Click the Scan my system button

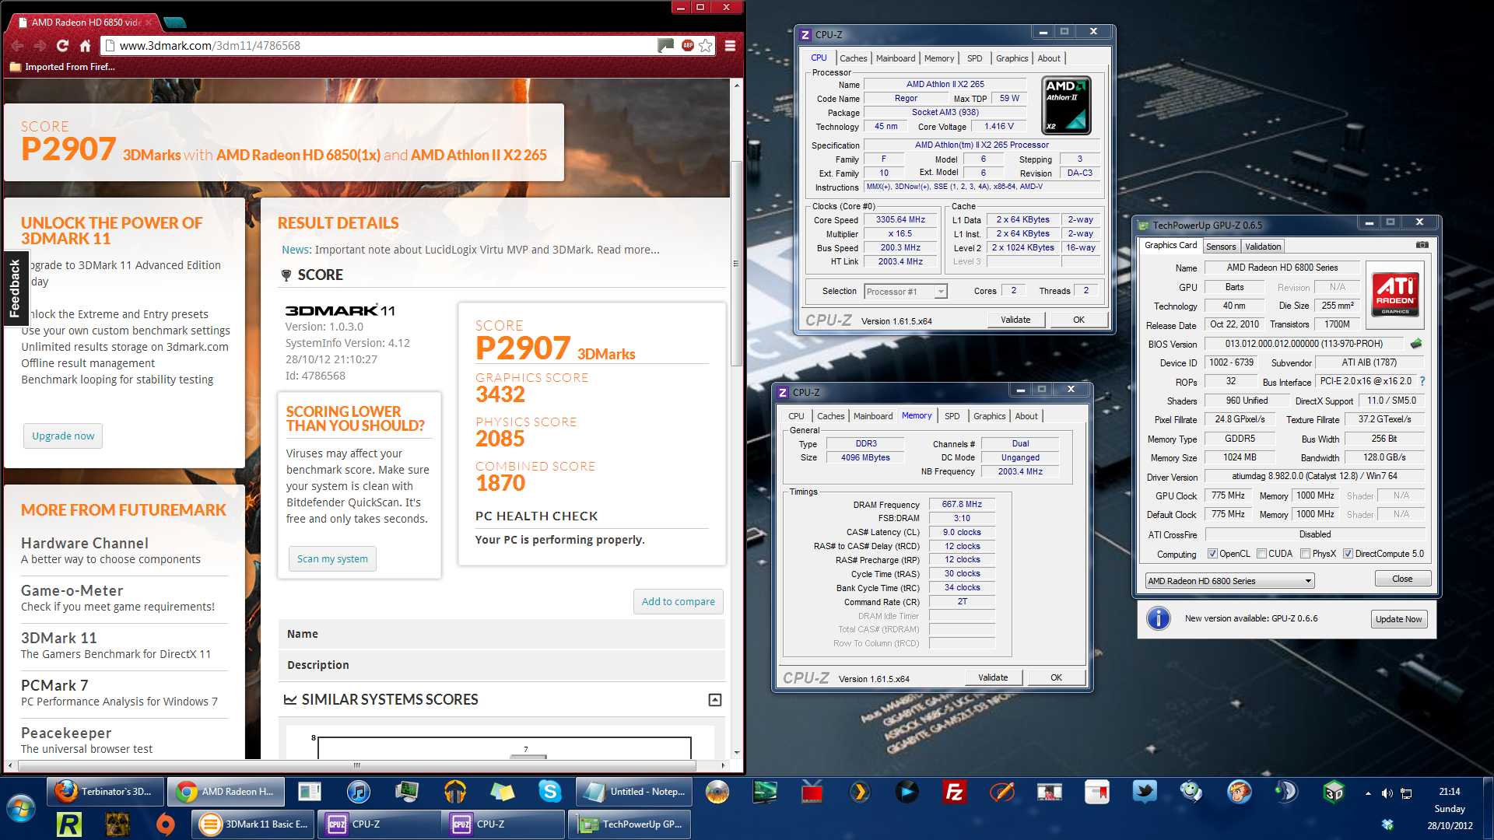(x=332, y=558)
